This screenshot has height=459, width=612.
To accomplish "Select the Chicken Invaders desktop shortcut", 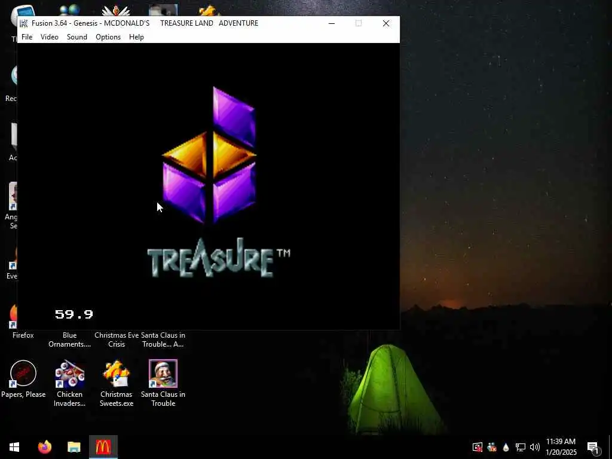I will coord(69,383).
